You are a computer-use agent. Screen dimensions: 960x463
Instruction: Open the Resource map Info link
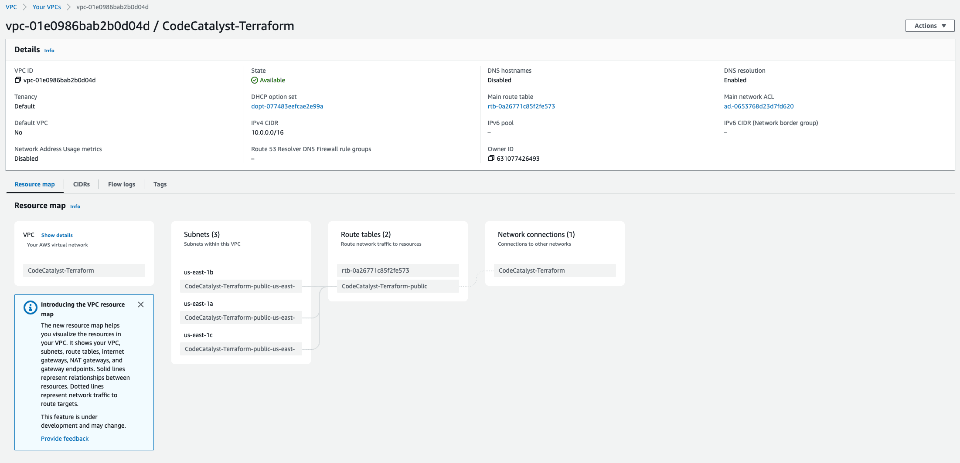pos(75,206)
